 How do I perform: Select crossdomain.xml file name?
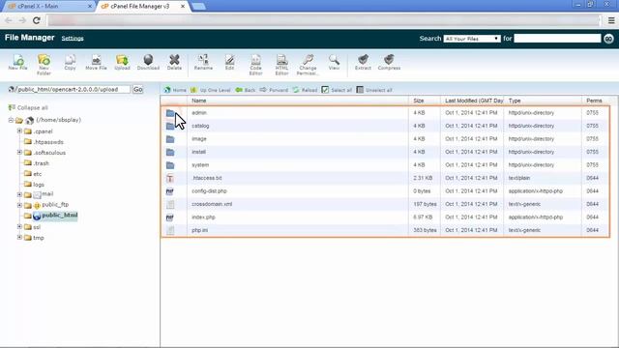212,204
